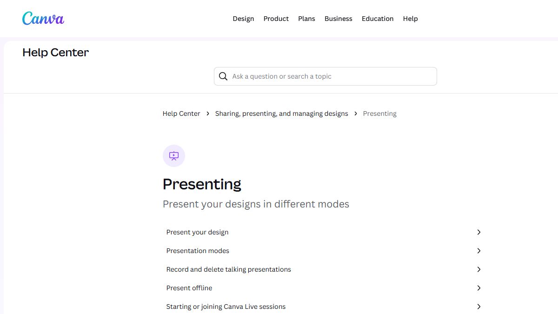The image size is (558, 314).
Task: Open the Business menu
Action: click(x=339, y=19)
